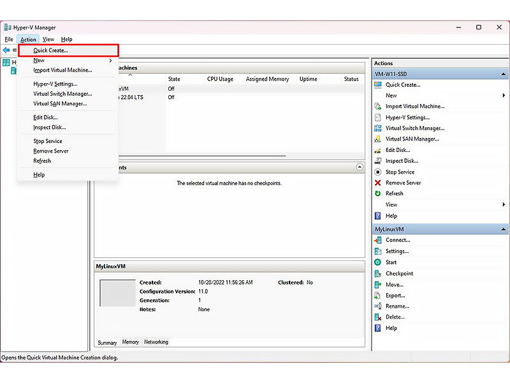Open the View menu

pyautogui.click(x=48, y=40)
